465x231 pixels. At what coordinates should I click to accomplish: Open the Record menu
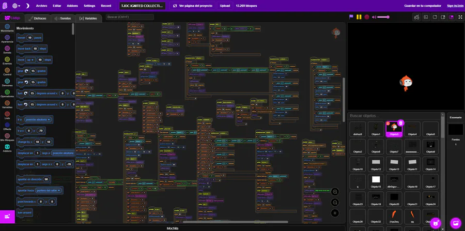pyautogui.click(x=106, y=6)
